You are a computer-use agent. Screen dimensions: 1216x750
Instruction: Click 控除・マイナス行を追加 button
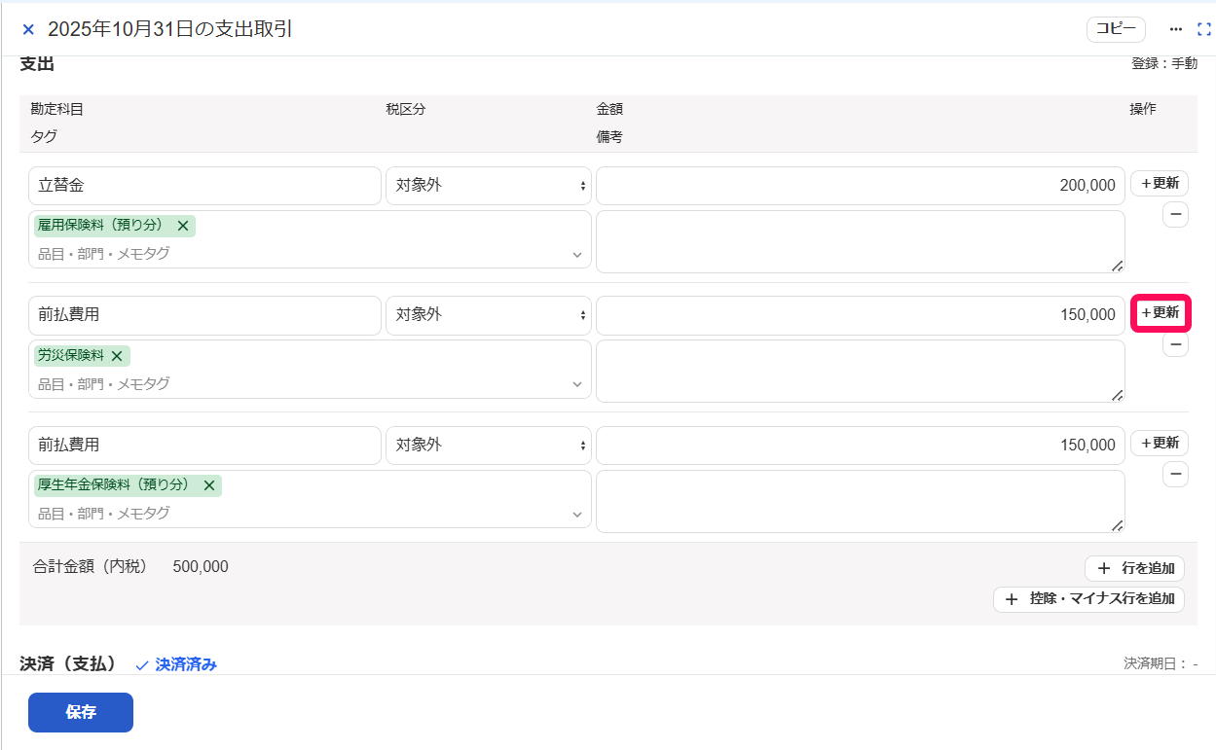click(x=1088, y=599)
